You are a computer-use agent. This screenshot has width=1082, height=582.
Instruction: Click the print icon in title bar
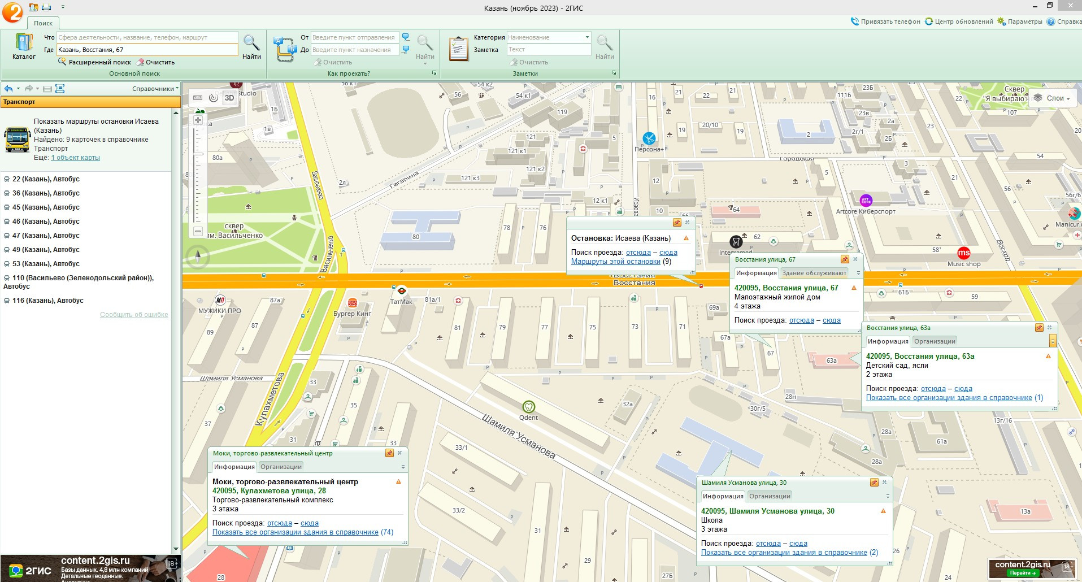[x=47, y=7]
